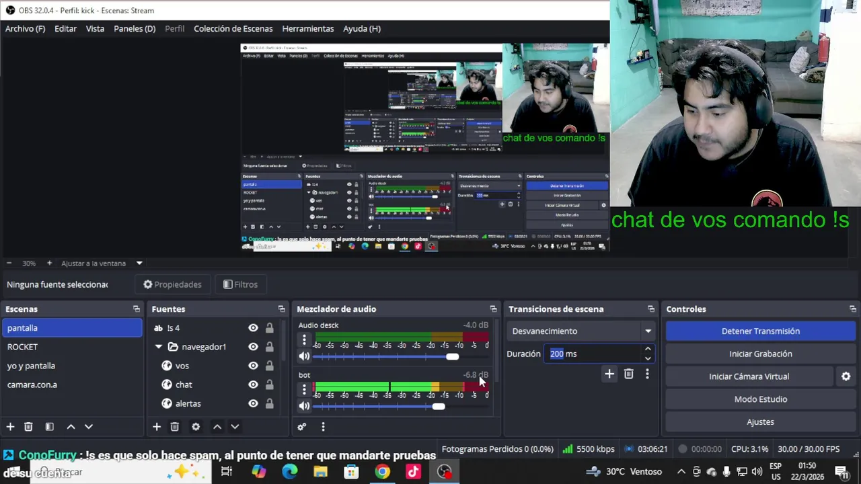Toggle lock on navegador1 group

[269, 347]
